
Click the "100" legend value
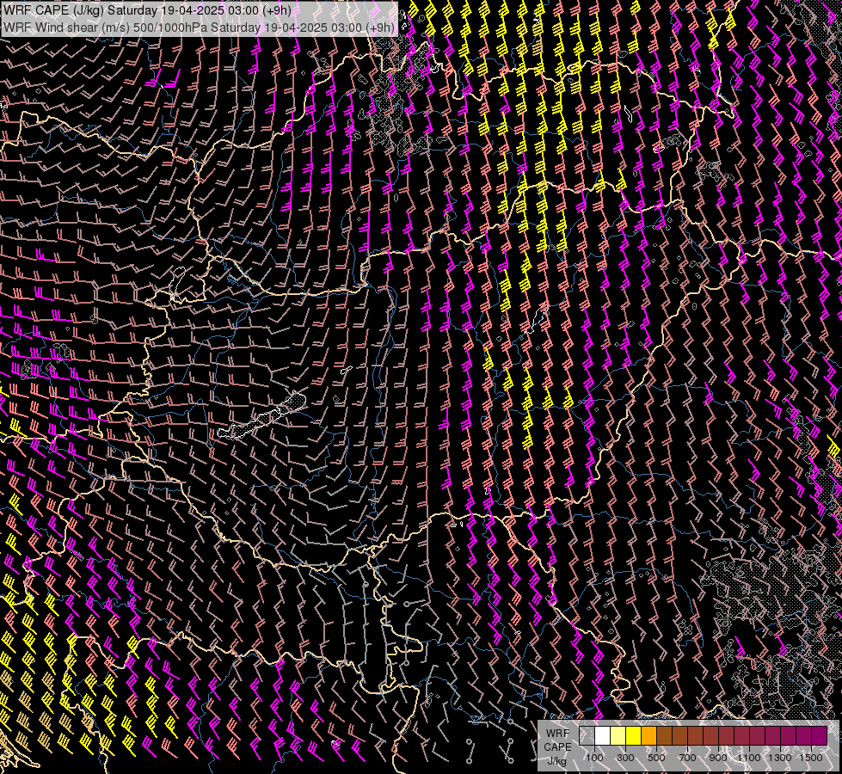(x=594, y=758)
